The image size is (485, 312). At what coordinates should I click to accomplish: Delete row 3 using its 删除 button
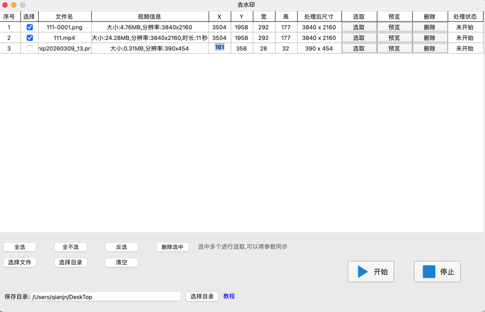(430, 48)
